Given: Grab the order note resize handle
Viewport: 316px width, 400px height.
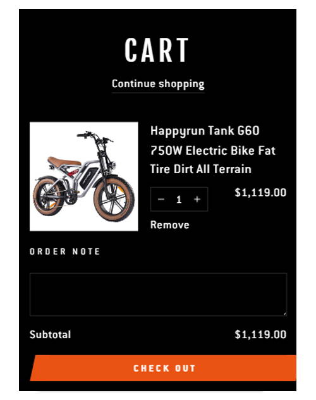Looking at the screenshot, I should [285, 314].
